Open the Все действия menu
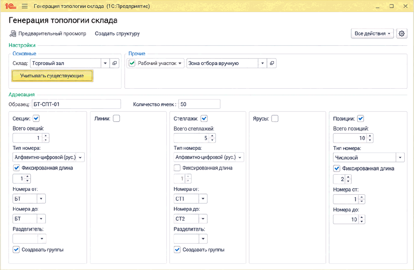Viewport: 414px width, 270px height. [x=372, y=33]
